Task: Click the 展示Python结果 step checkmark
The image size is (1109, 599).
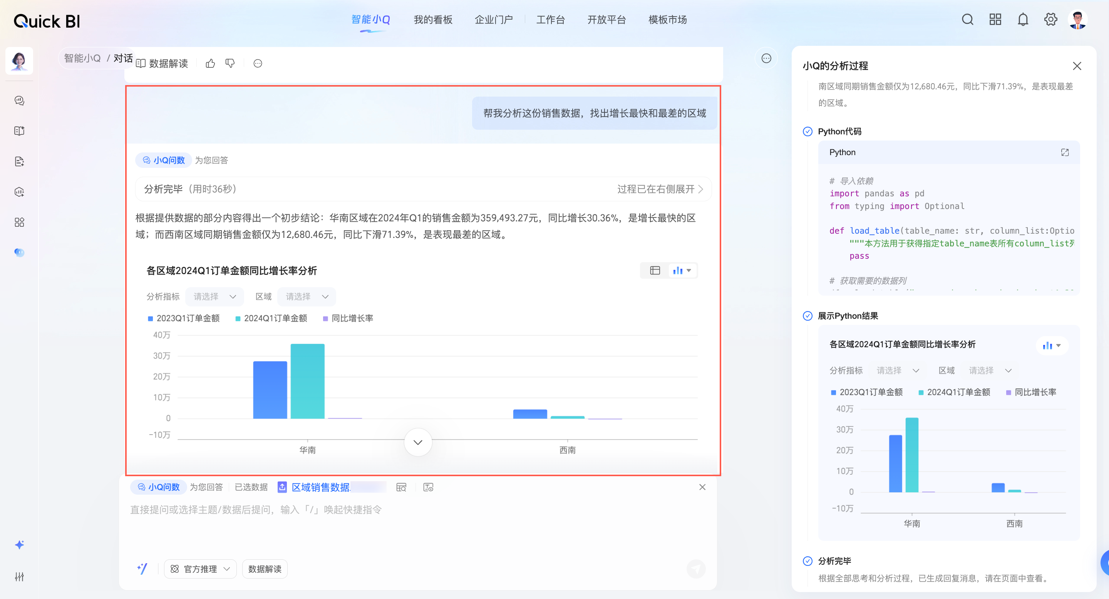Action: [x=807, y=316]
